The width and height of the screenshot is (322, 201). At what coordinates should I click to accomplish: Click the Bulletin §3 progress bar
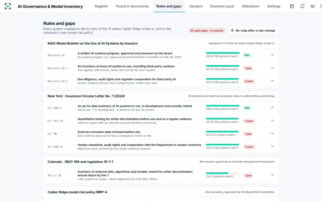pyautogui.click(x=223, y=53)
